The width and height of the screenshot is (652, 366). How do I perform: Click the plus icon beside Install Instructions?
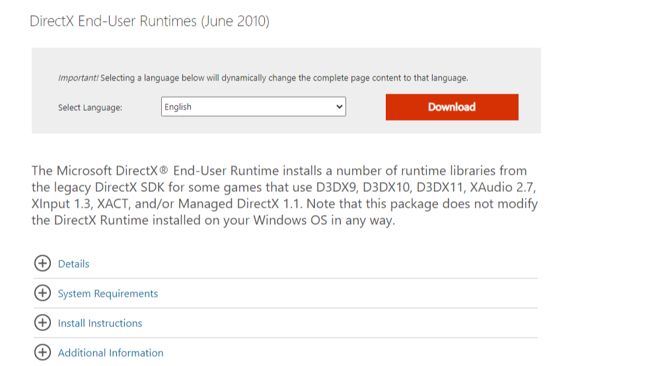pos(42,322)
